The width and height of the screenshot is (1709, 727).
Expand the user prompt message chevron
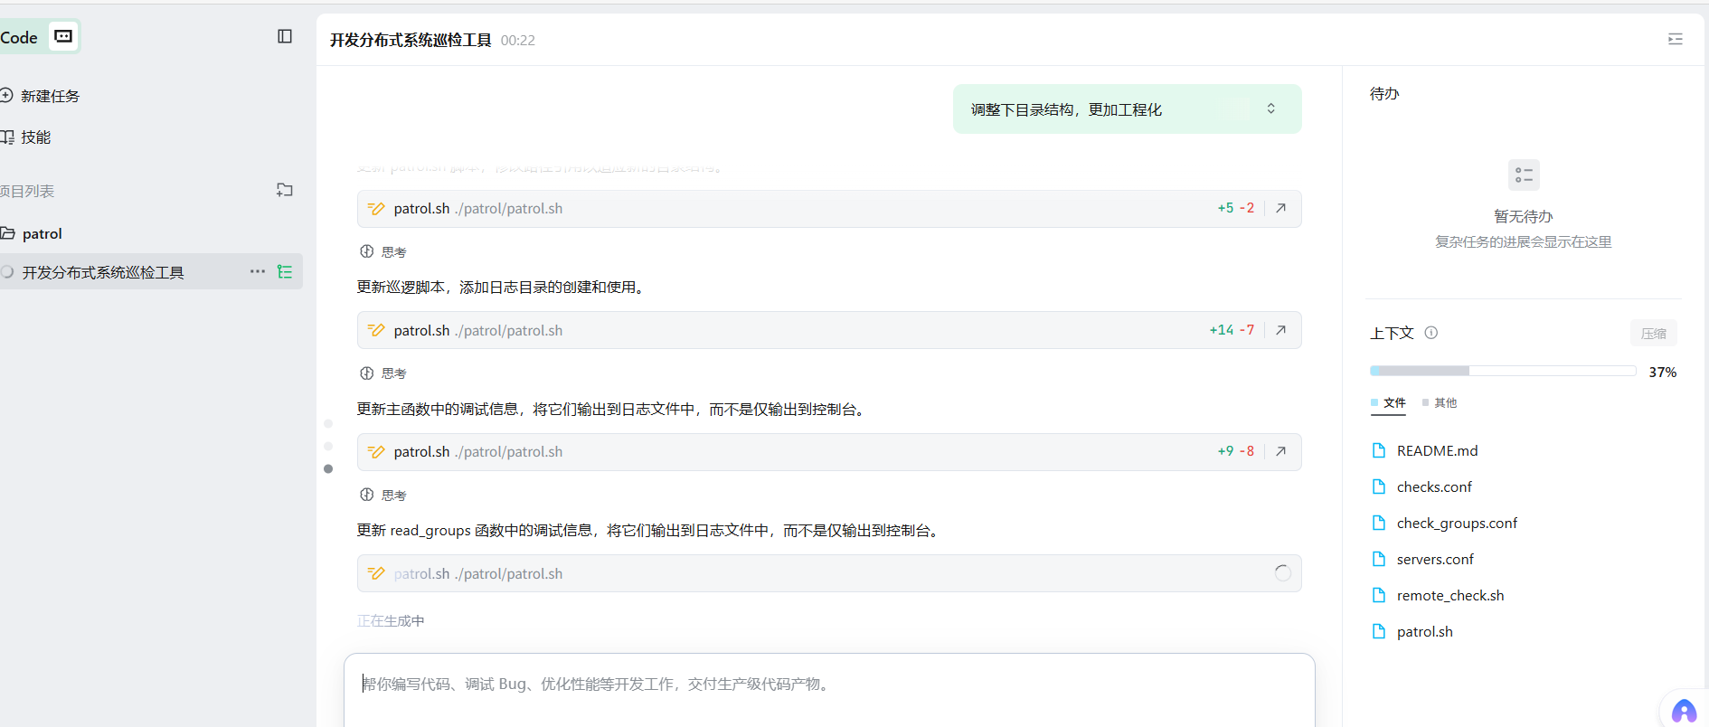point(1270,109)
